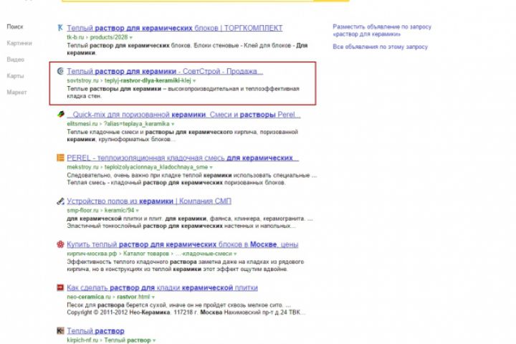Click 'rastvor.html' URL path link
The image size is (516, 344).
click(x=133, y=297)
